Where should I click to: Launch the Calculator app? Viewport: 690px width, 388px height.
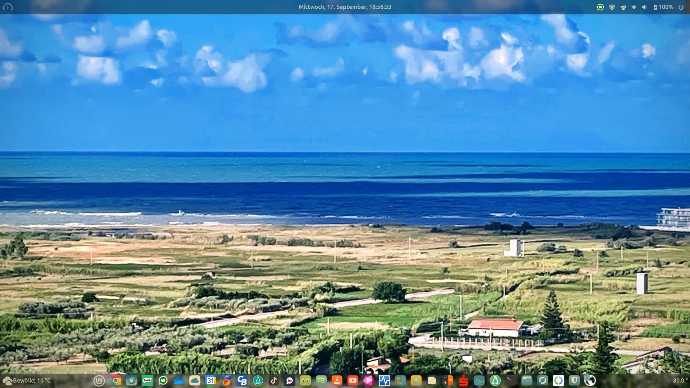(448, 380)
